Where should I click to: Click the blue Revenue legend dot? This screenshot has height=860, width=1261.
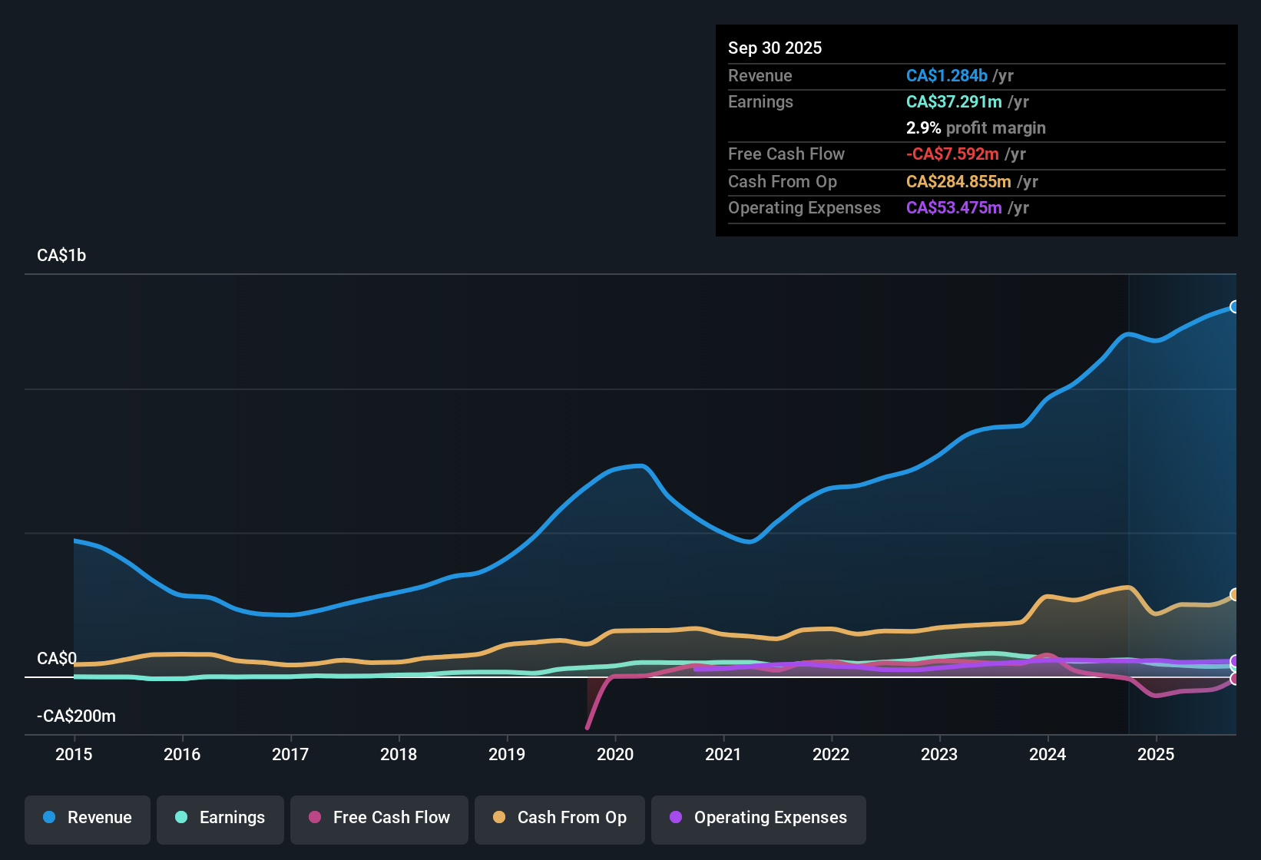click(49, 818)
